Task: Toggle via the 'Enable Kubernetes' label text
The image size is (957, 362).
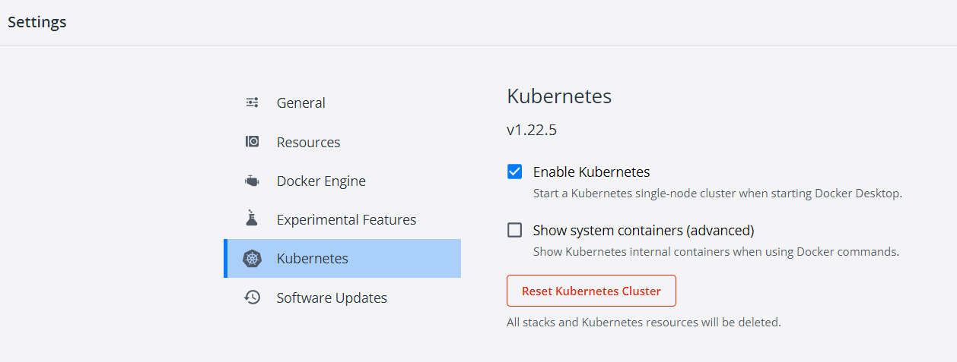Action: click(591, 172)
